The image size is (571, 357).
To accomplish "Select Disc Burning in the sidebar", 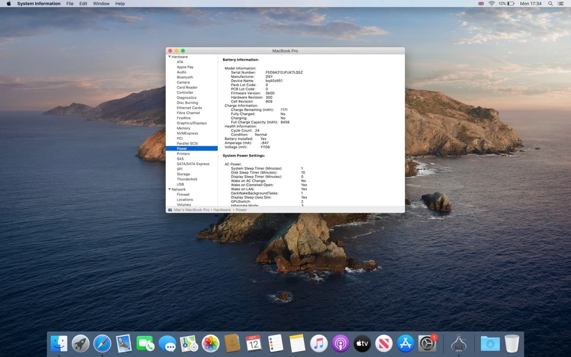I will pyautogui.click(x=187, y=103).
